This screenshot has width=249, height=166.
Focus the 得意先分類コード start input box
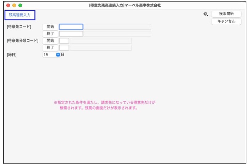[x=64, y=41]
